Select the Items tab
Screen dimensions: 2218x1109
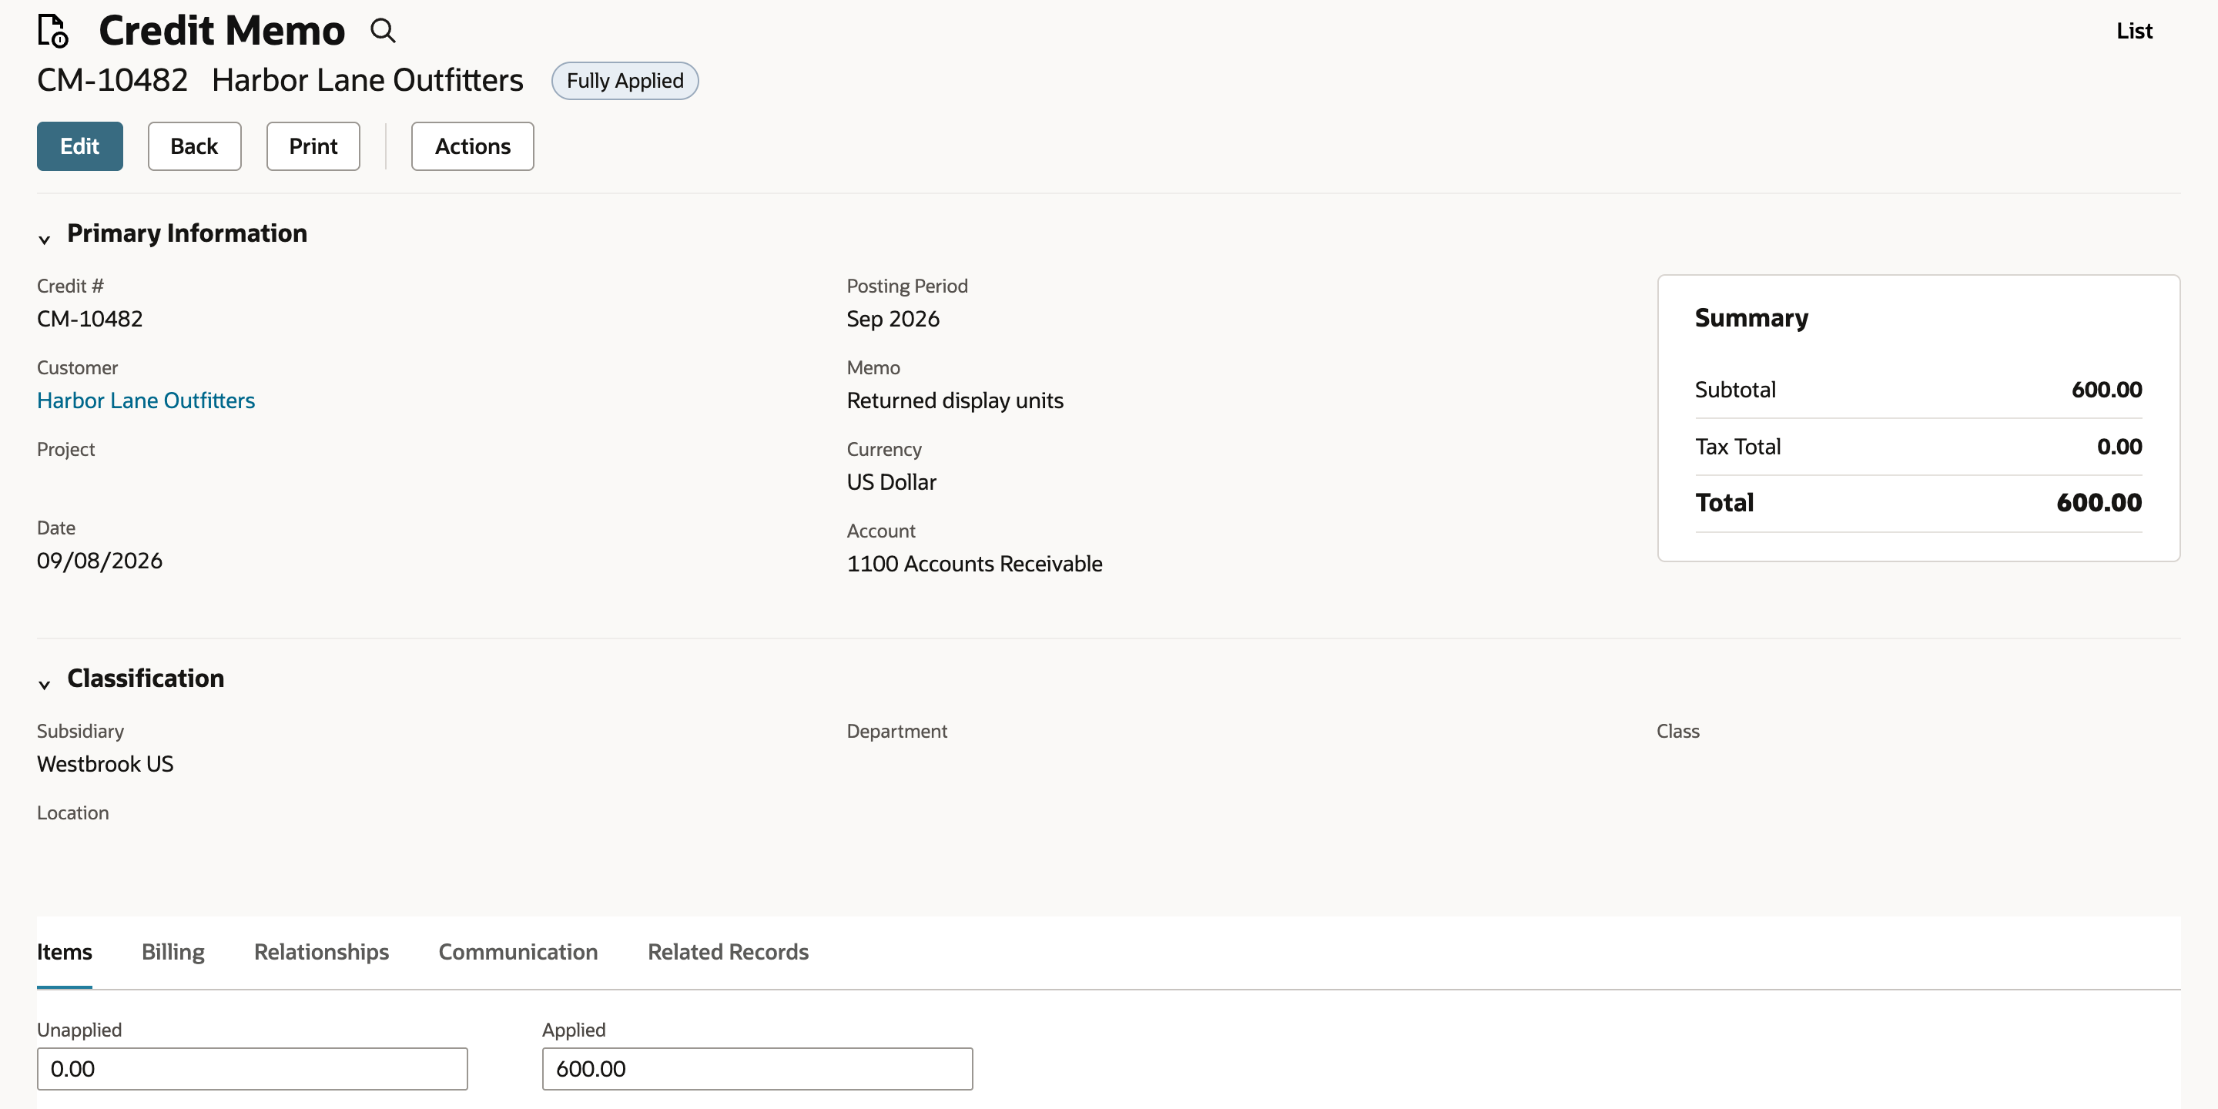65,951
